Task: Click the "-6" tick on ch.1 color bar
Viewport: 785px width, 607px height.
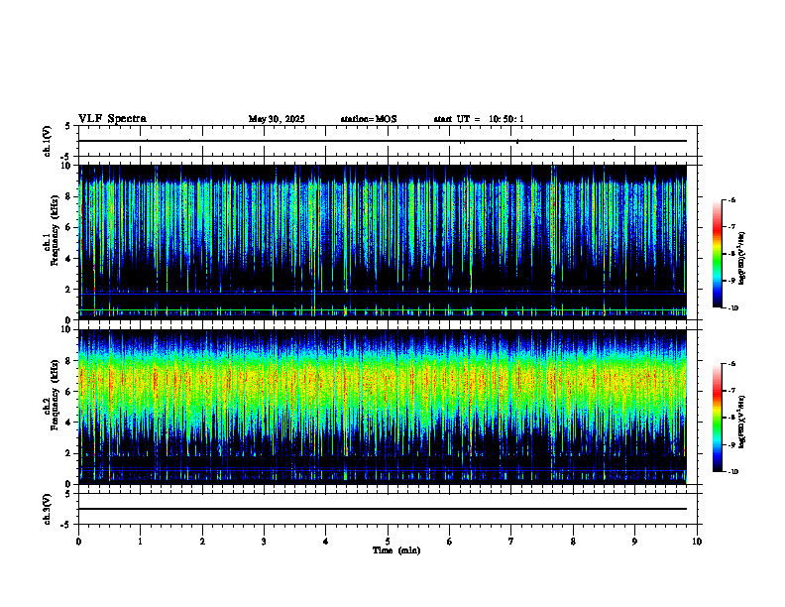Action: coord(732,199)
